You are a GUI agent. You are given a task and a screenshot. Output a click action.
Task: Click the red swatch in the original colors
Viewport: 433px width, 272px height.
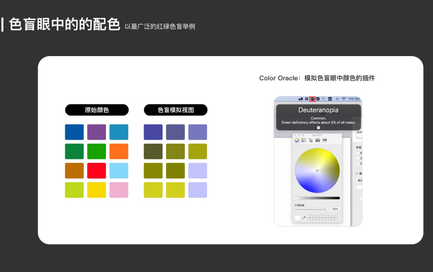tap(97, 171)
